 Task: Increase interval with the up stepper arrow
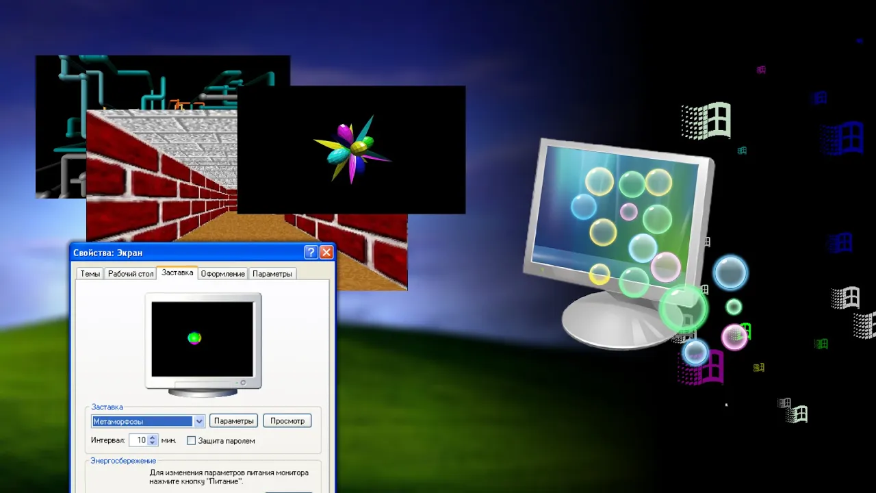(153, 438)
